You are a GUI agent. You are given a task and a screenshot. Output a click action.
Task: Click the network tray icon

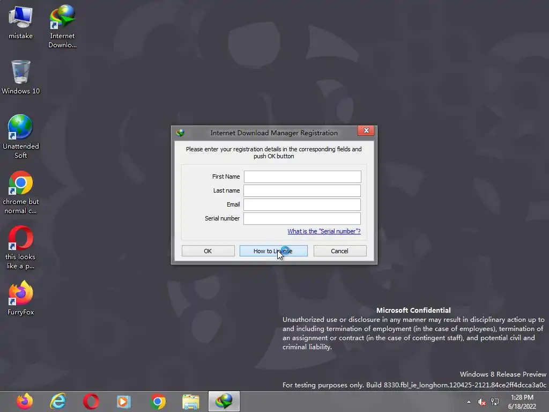495,402
